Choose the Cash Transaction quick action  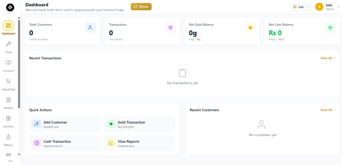[65, 143]
